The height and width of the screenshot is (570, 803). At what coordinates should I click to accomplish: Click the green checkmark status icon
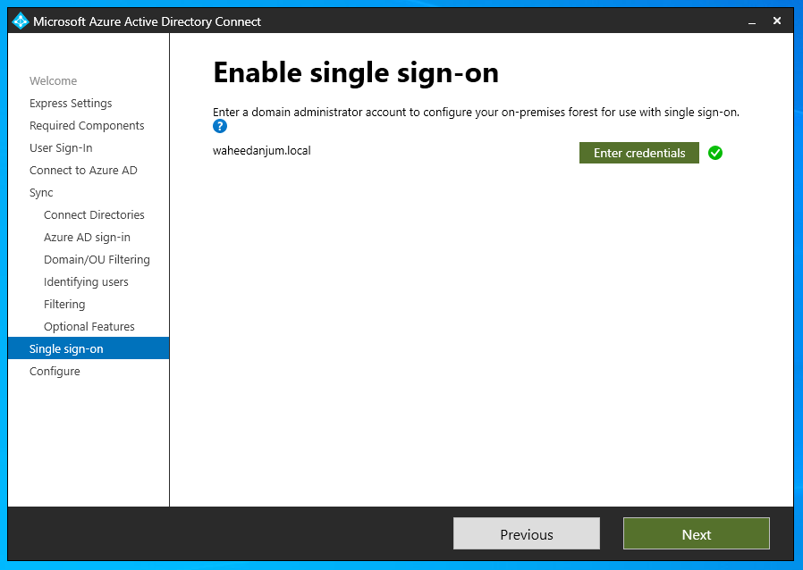coord(714,153)
